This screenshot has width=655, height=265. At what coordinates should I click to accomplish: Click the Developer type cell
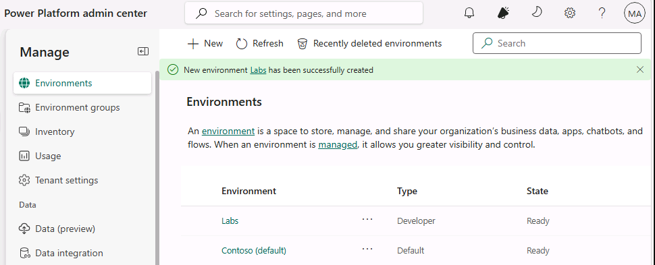416,220
